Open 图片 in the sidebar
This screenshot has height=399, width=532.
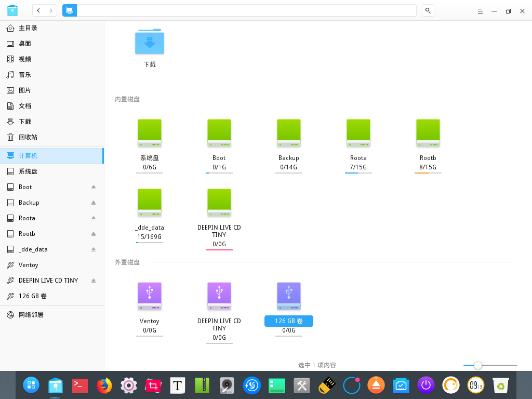tap(52, 90)
